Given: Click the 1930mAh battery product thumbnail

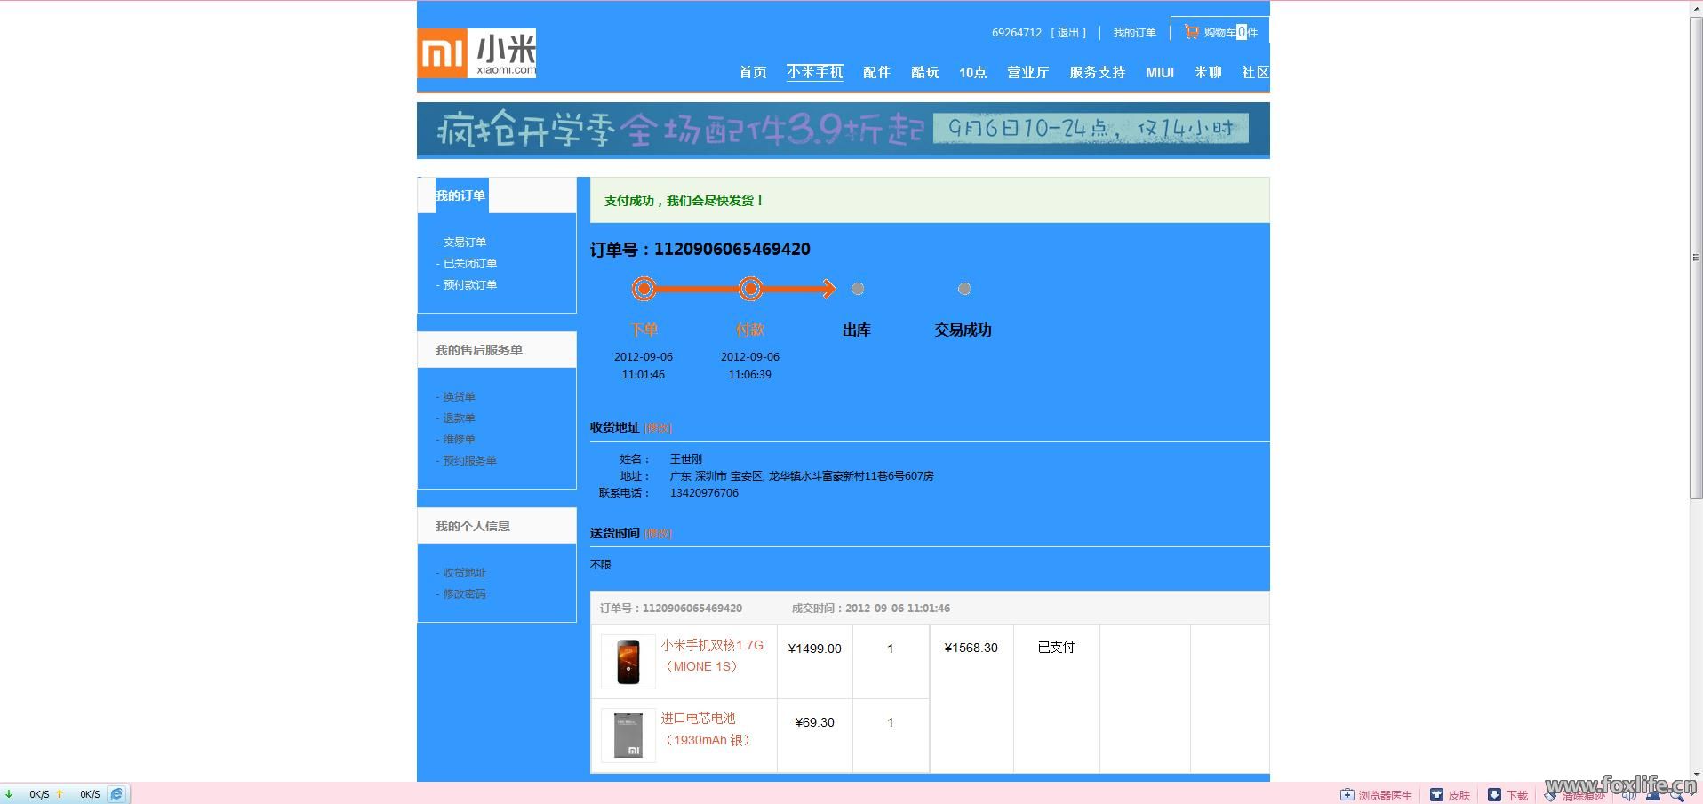Looking at the screenshot, I should (x=628, y=736).
